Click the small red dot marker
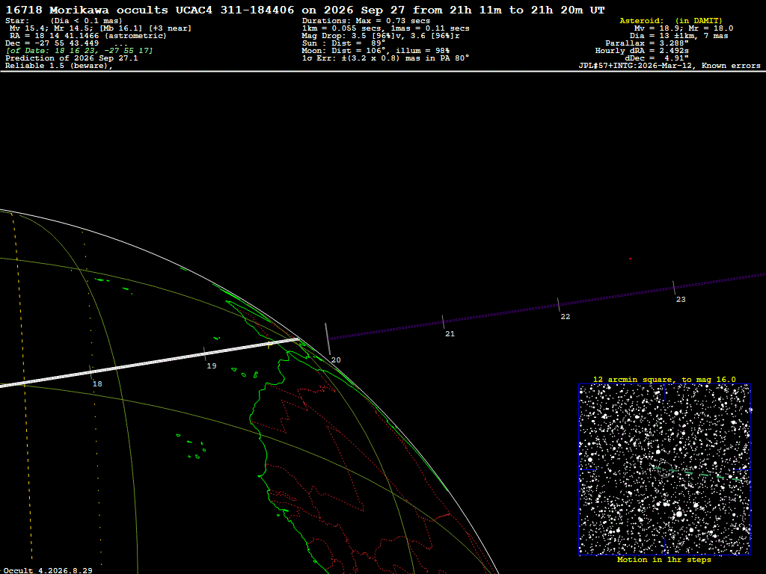The width and height of the screenshot is (766, 574). 630,259
